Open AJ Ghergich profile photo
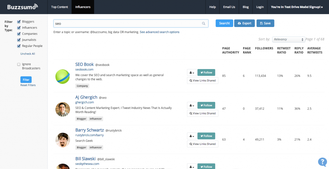Image resolution: width=329 pixels, height=169 pixels. click(63, 109)
